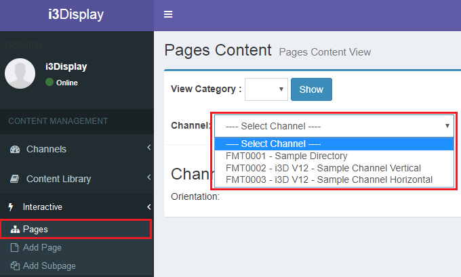Click the CONTENT MANAGEMENT section header

pos(58,121)
